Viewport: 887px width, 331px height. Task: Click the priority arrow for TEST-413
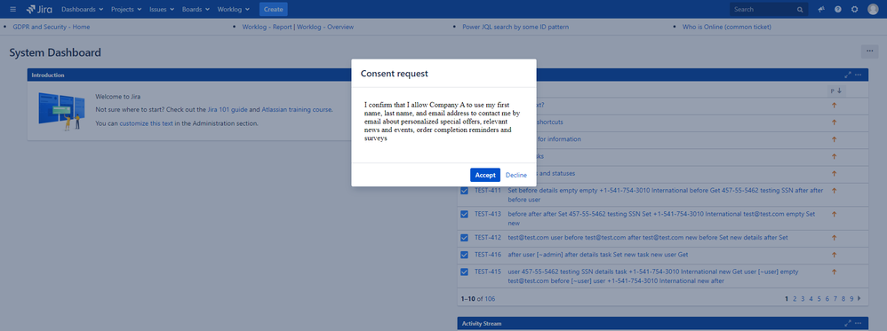834,214
